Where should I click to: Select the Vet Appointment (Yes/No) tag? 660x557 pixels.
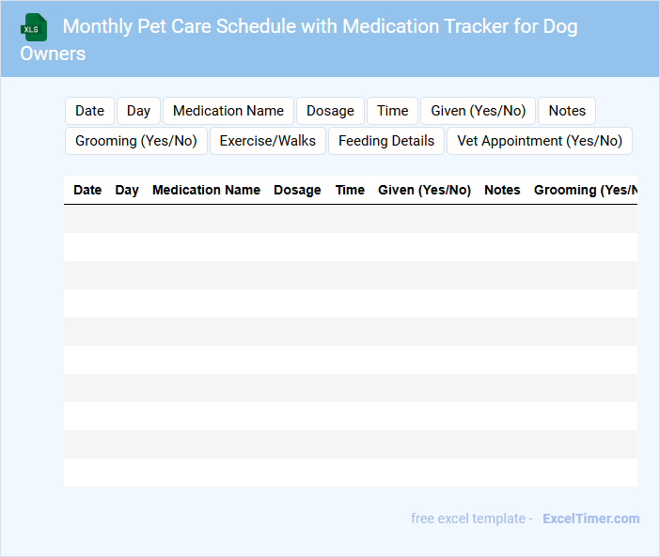click(540, 141)
